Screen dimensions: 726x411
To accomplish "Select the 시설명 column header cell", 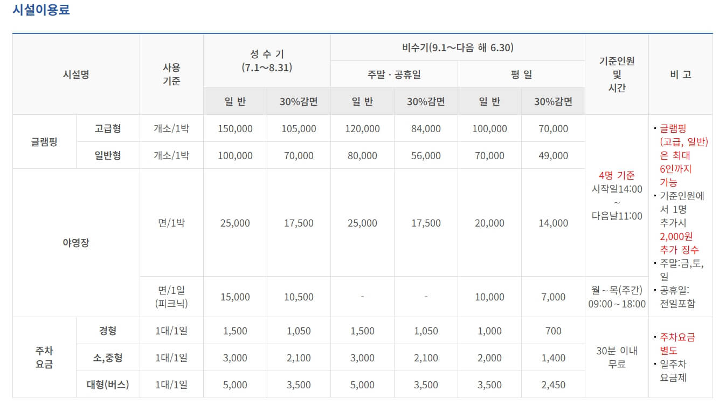I will [75, 74].
